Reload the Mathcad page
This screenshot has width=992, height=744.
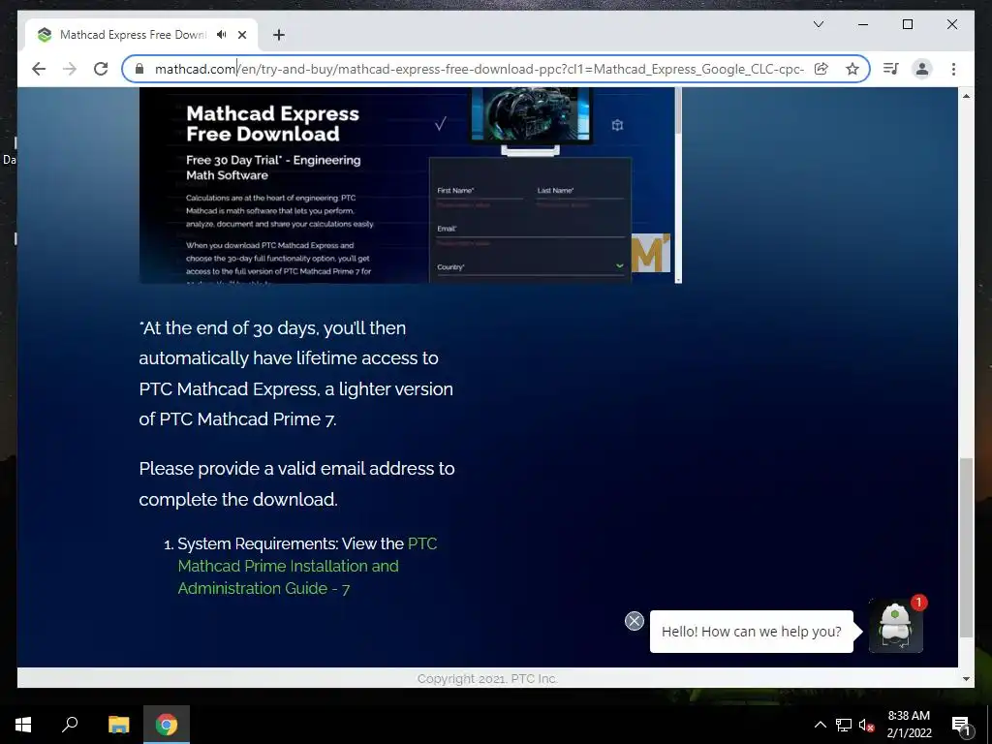tap(101, 69)
